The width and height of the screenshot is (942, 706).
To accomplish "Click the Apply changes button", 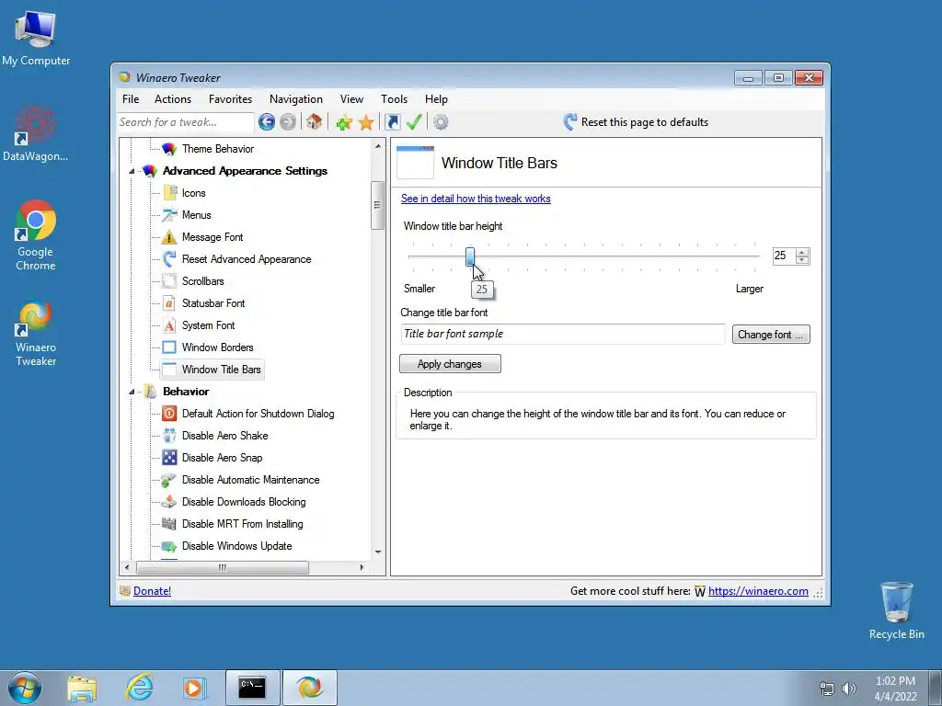I will [450, 364].
